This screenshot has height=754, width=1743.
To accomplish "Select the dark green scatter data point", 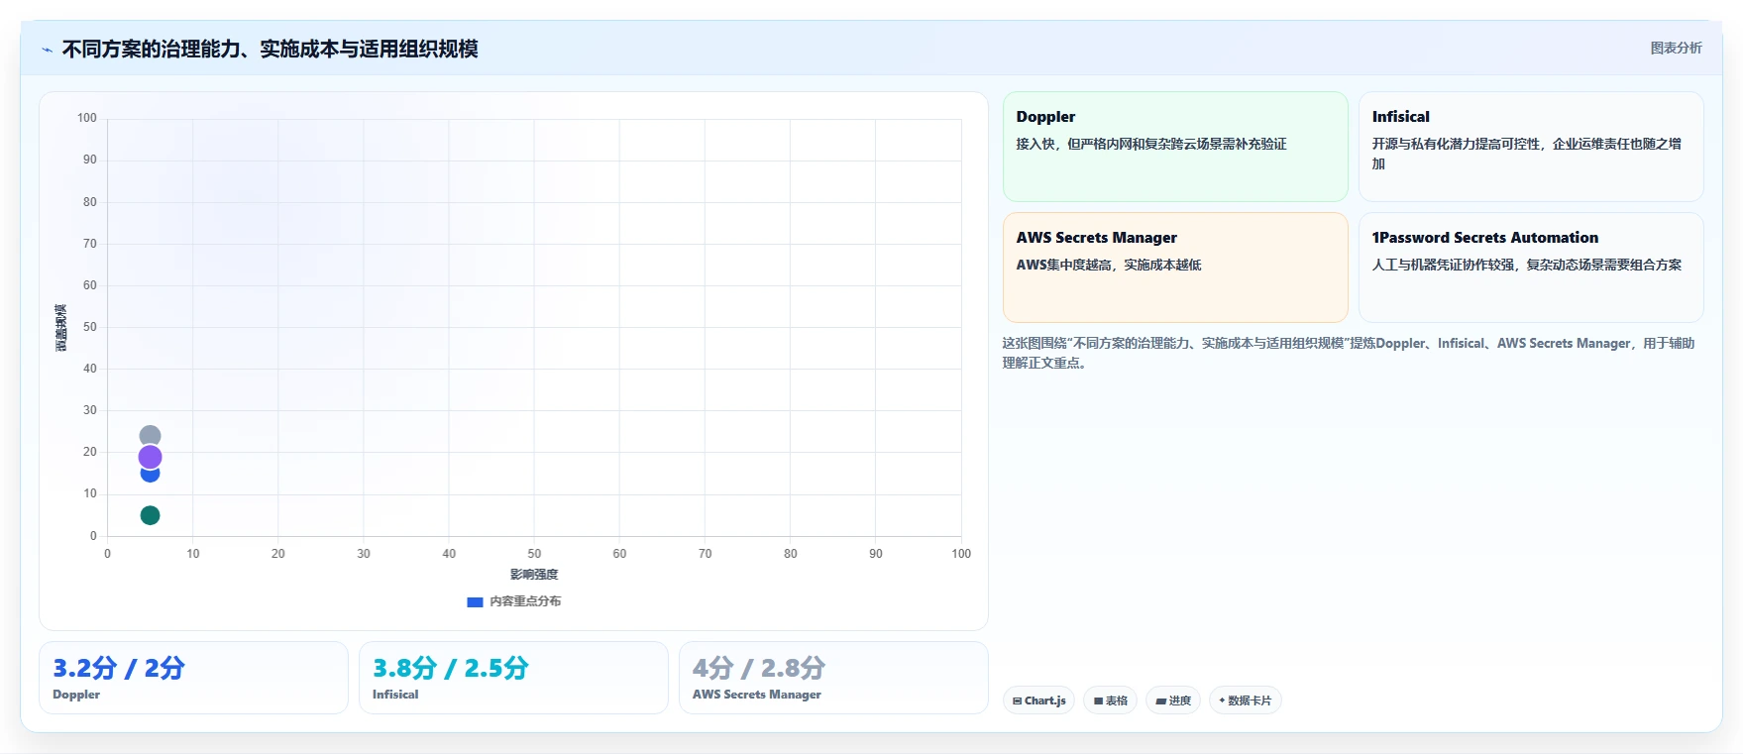I will click(150, 515).
